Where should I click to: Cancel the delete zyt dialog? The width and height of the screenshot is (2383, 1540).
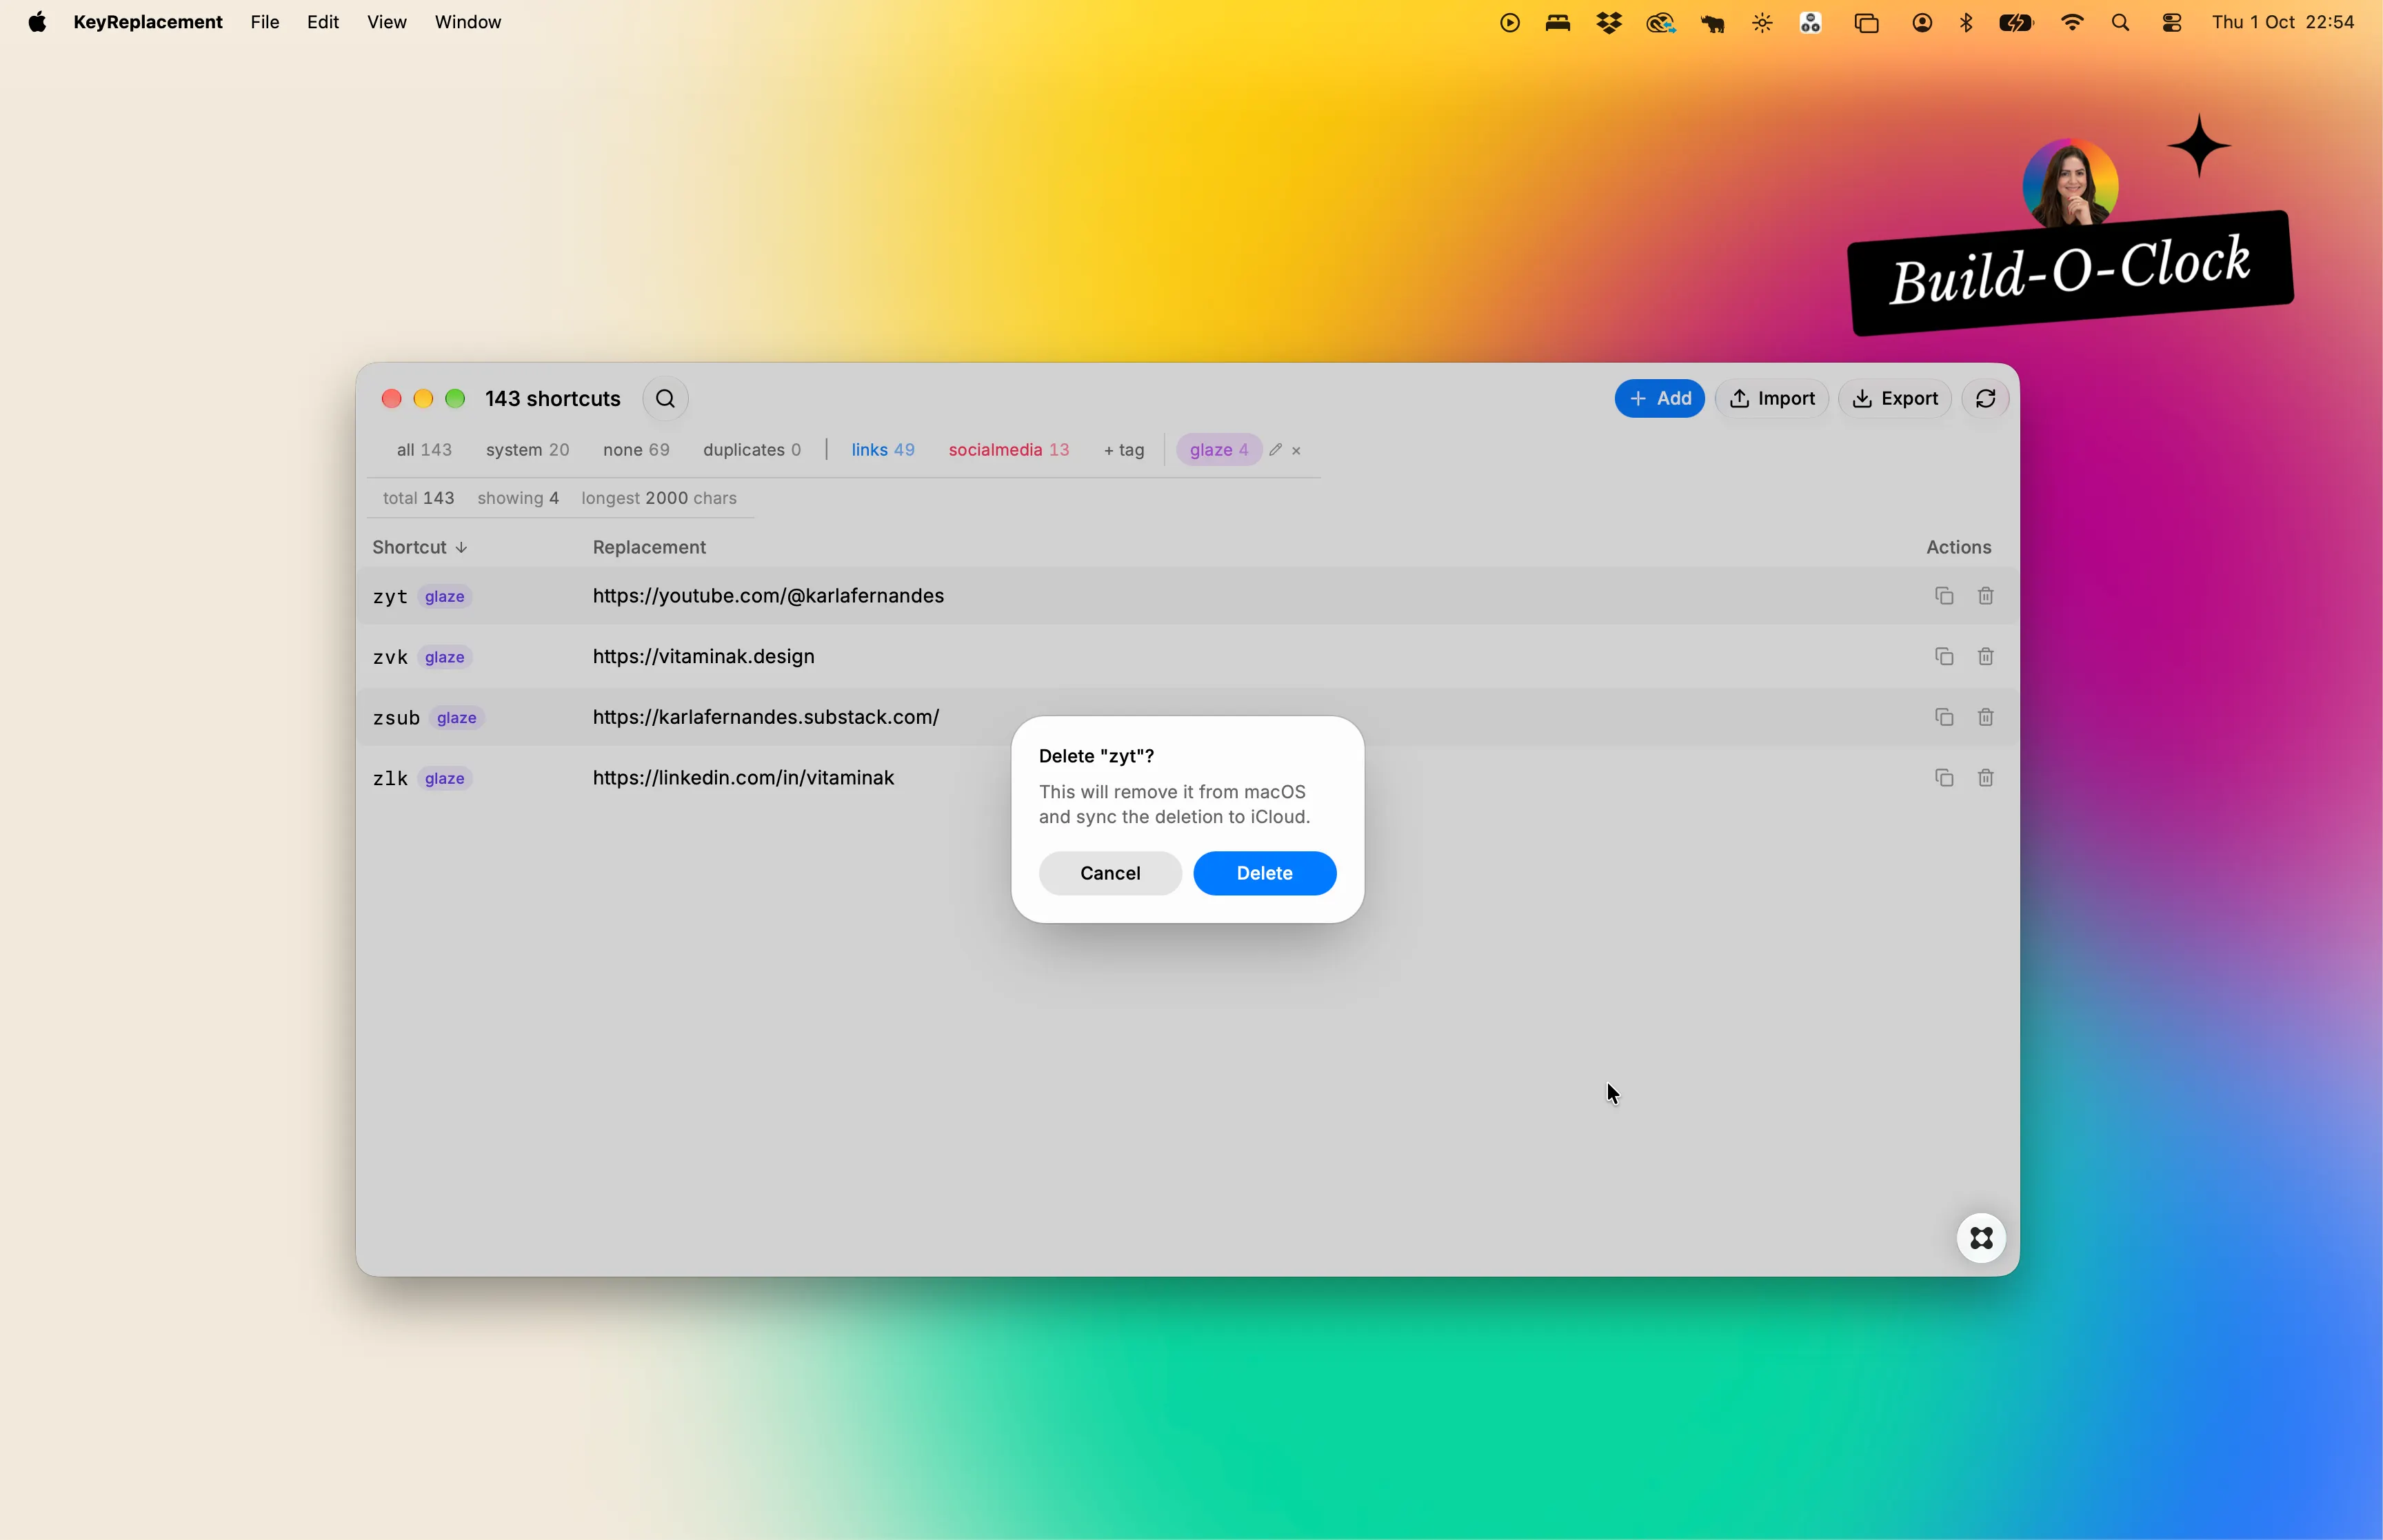[1110, 873]
